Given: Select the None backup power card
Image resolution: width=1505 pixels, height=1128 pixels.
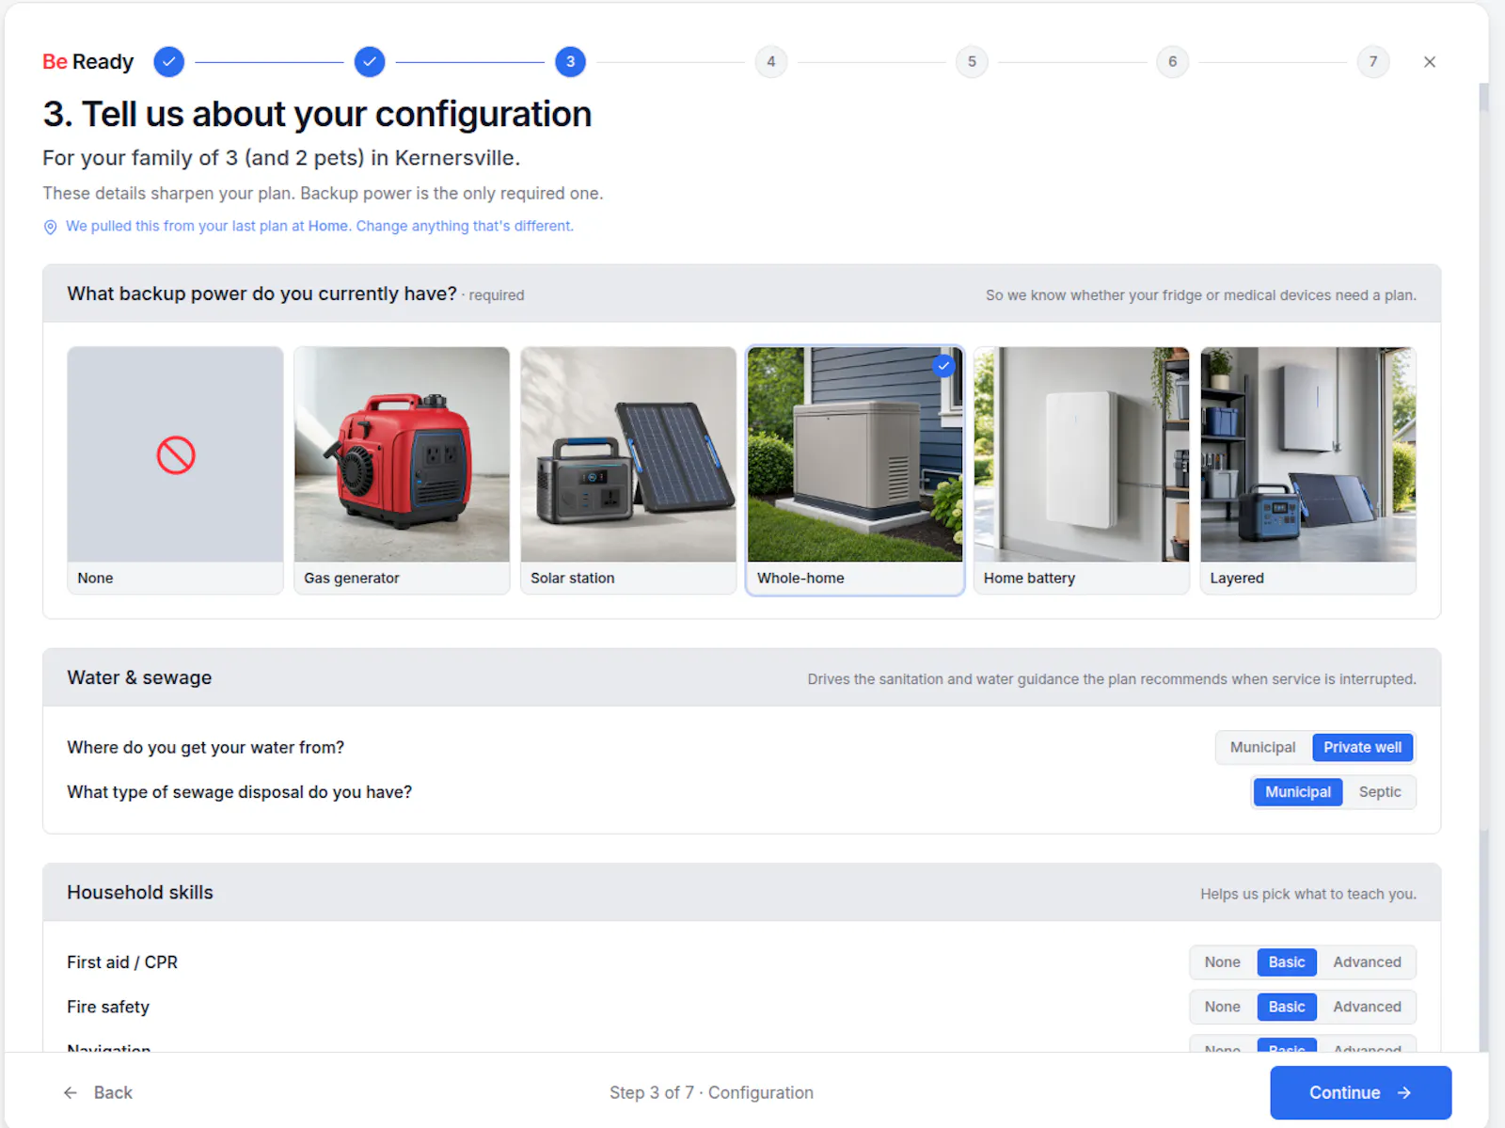Looking at the screenshot, I should (175, 470).
